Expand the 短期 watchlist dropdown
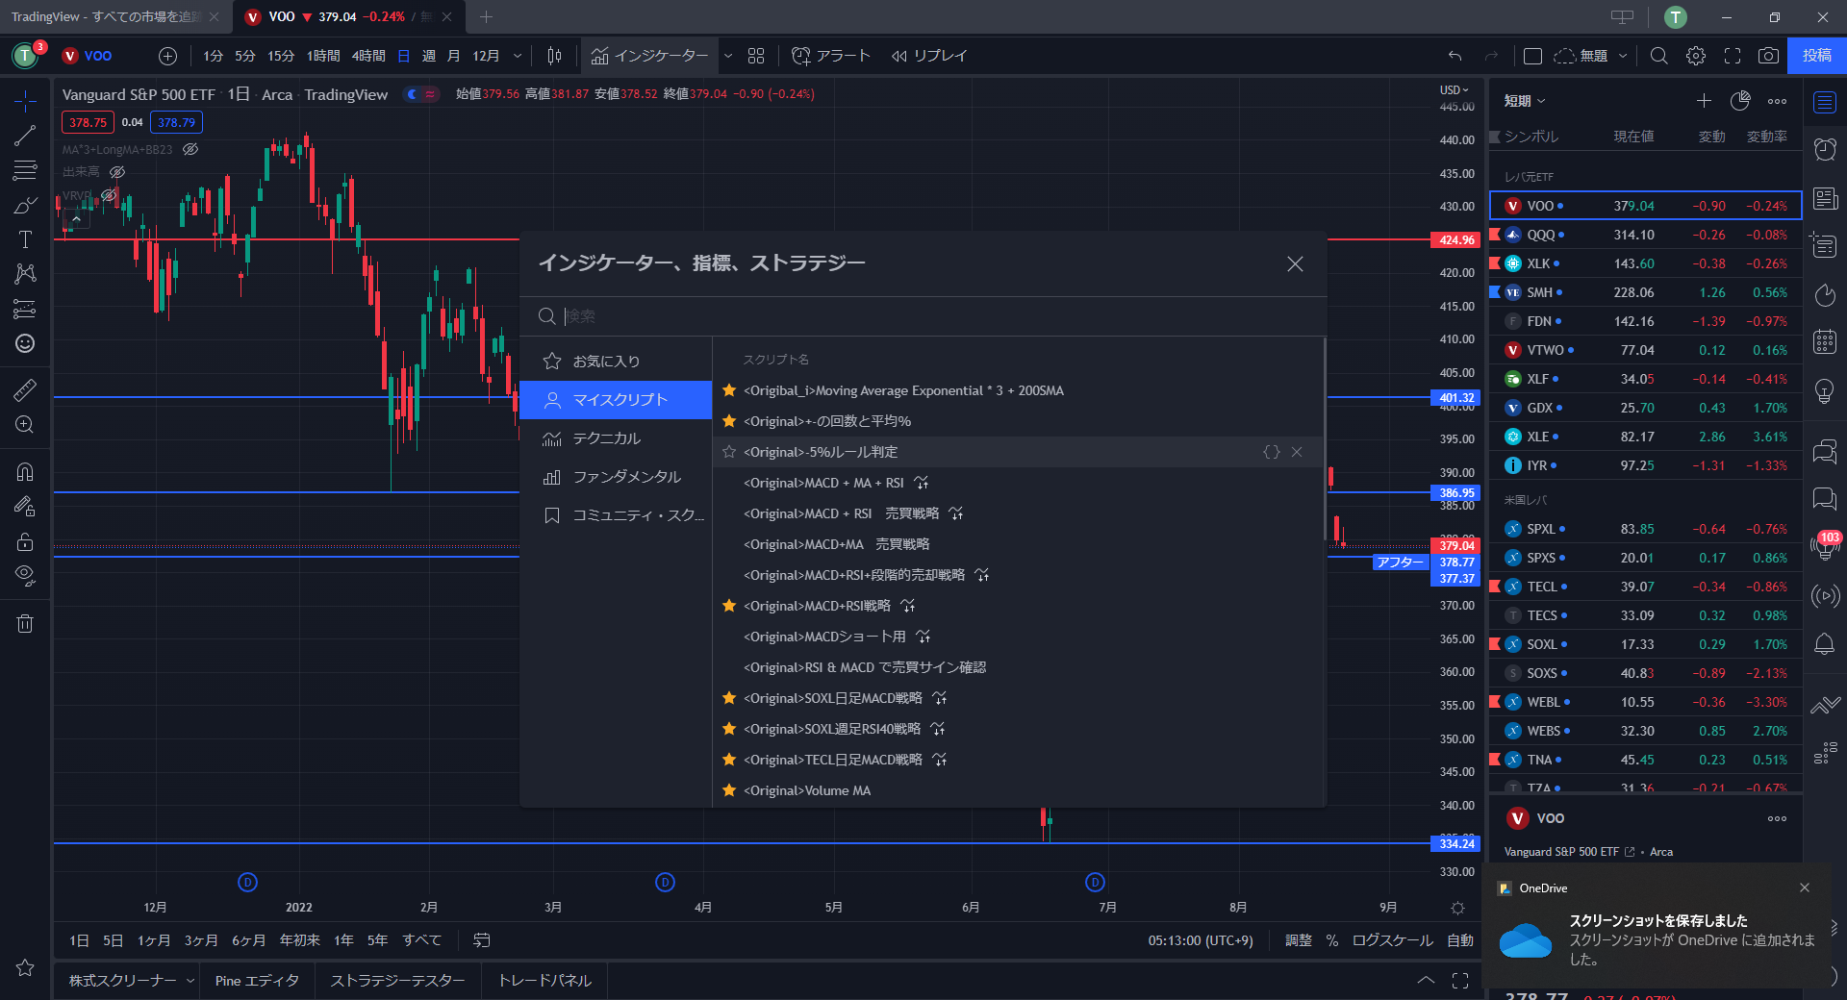The width and height of the screenshot is (1847, 1000). (1525, 101)
